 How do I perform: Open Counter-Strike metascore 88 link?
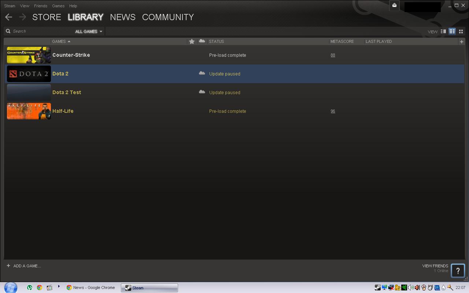333,55
